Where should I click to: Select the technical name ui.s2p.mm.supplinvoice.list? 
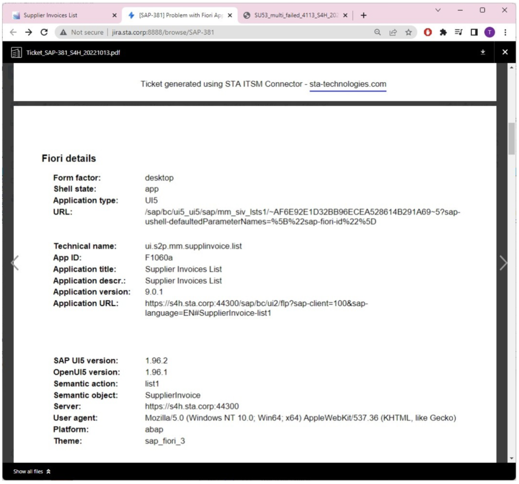[193, 246]
